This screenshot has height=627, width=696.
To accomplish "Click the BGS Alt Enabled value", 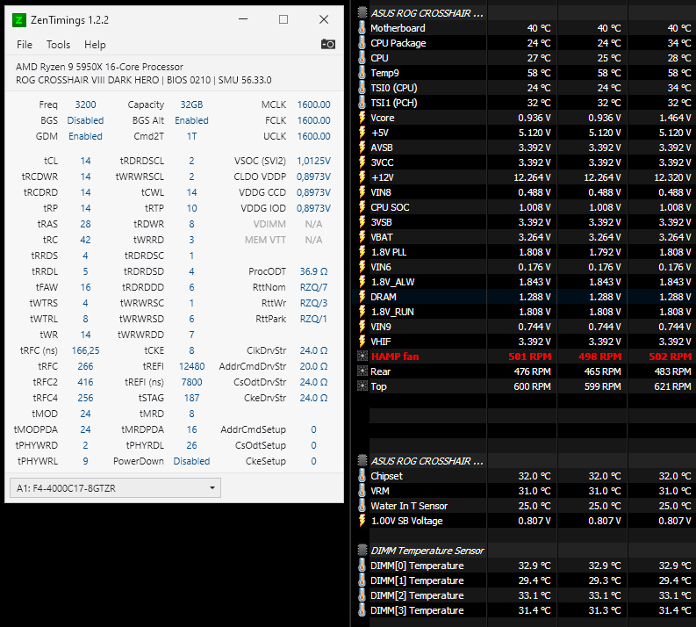I will pyautogui.click(x=191, y=120).
